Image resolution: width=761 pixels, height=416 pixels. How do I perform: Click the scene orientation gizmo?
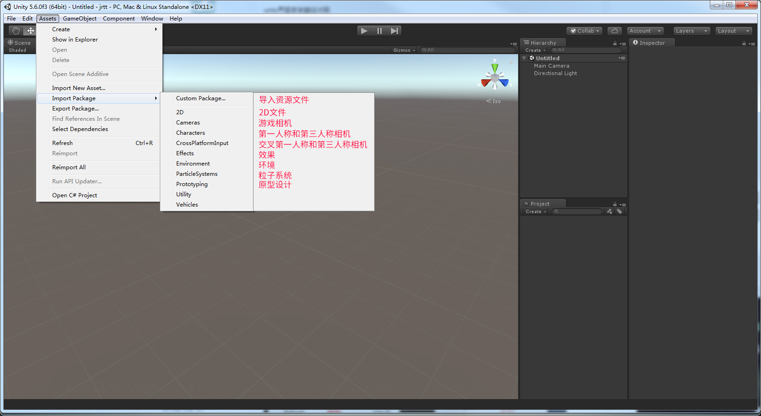(495, 77)
